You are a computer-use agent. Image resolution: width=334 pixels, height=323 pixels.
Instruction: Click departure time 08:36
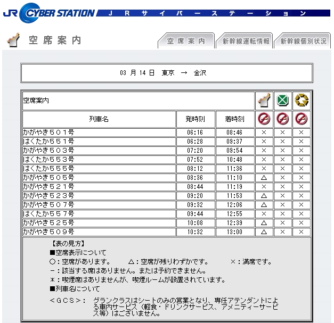[195, 177]
